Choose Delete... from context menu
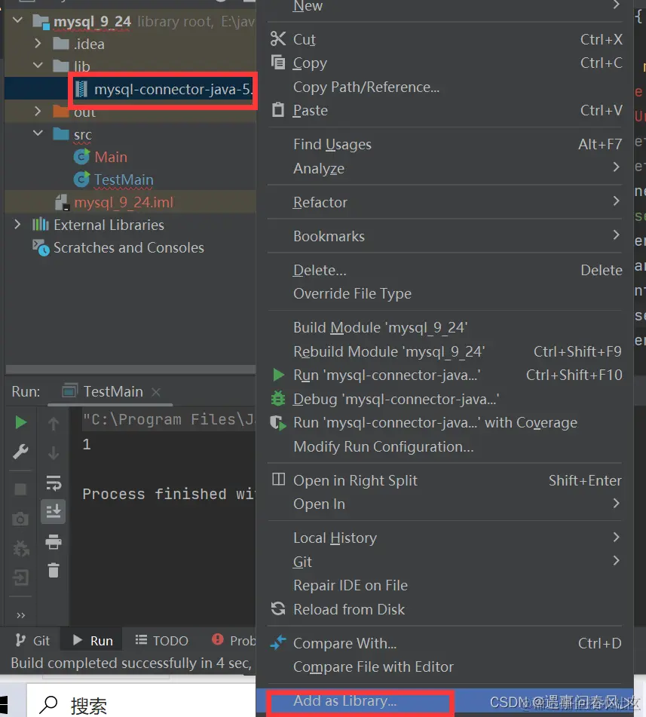 tap(445, 270)
